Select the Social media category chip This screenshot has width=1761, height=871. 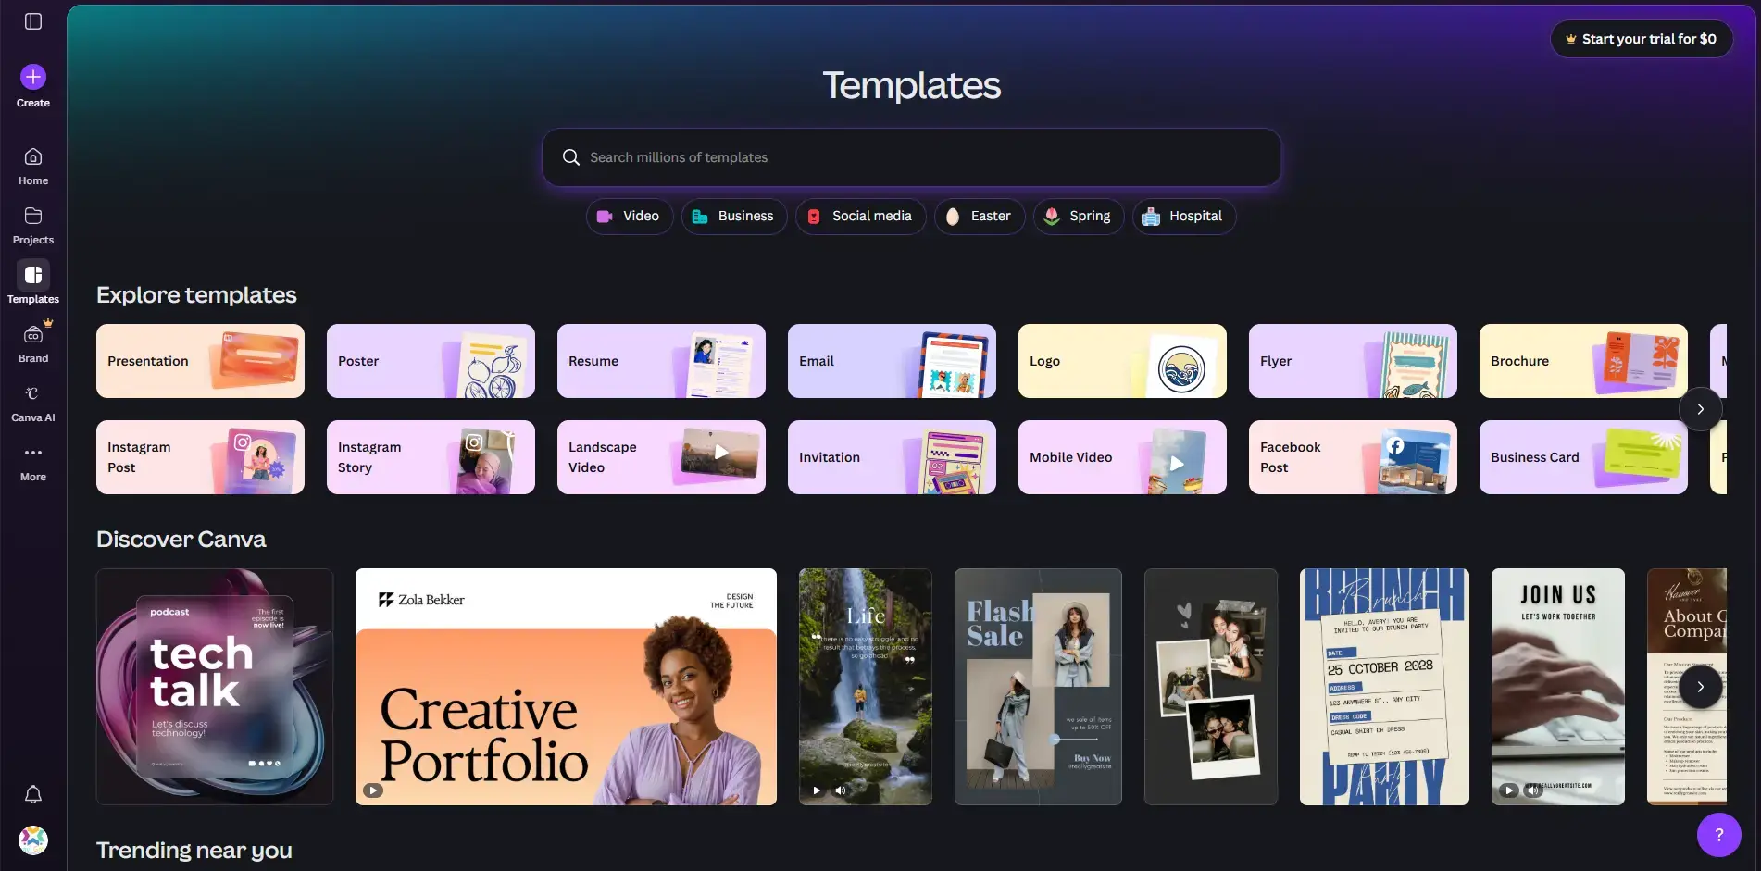860,217
